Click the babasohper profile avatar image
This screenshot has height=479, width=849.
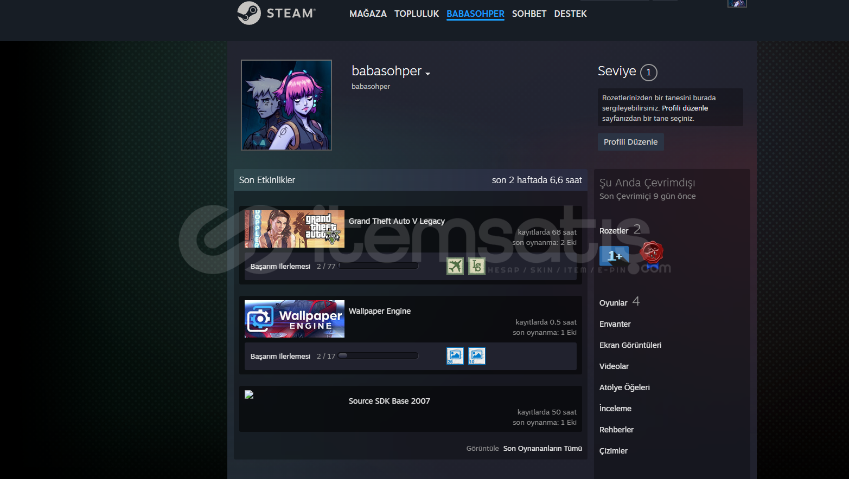[x=286, y=105]
